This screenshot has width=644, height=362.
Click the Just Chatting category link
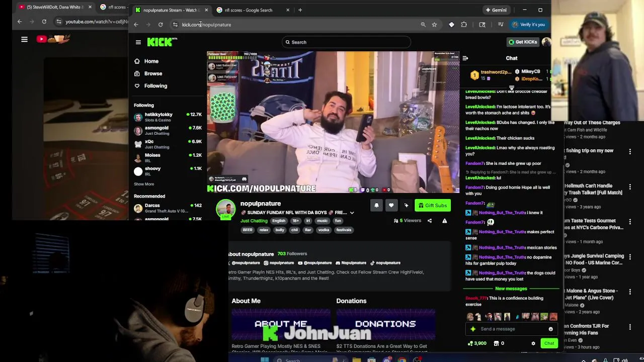[254, 221]
